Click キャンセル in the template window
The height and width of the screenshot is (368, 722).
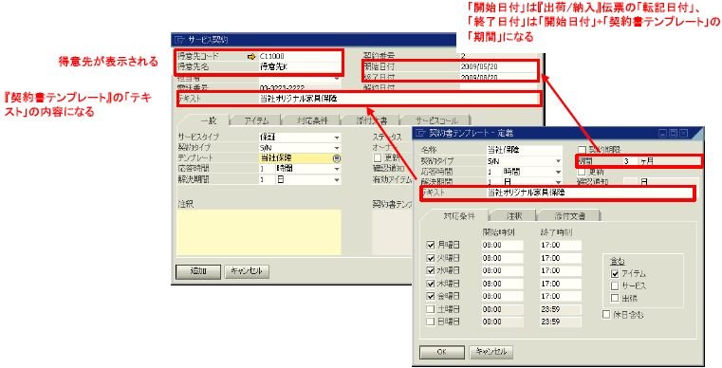pyautogui.click(x=491, y=352)
